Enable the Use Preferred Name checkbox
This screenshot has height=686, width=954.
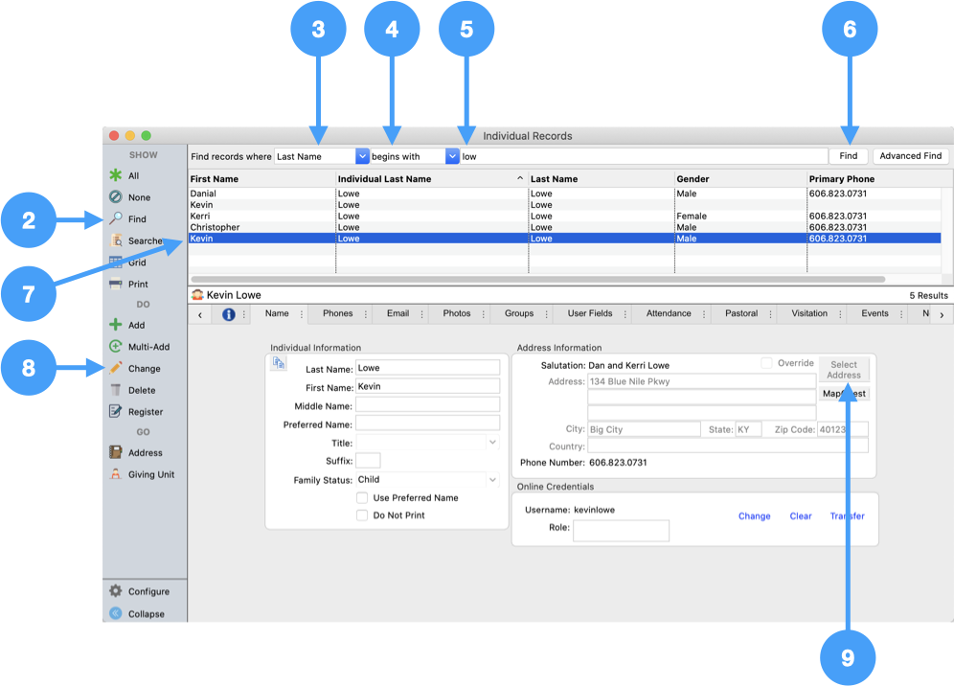[362, 498]
